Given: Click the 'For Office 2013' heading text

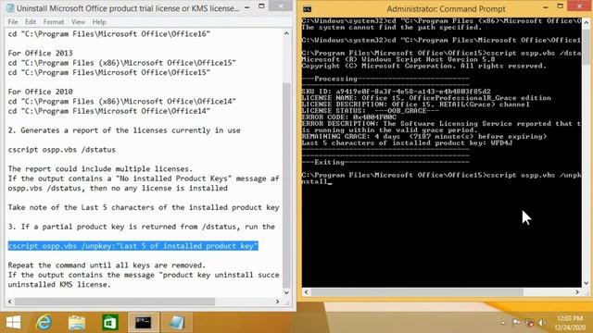Looking at the screenshot, I should click(x=40, y=54).
